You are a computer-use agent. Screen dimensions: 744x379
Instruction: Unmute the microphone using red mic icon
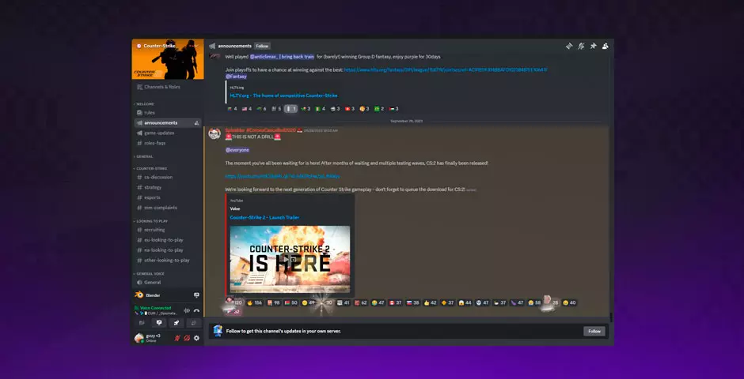tap(177, 338)
